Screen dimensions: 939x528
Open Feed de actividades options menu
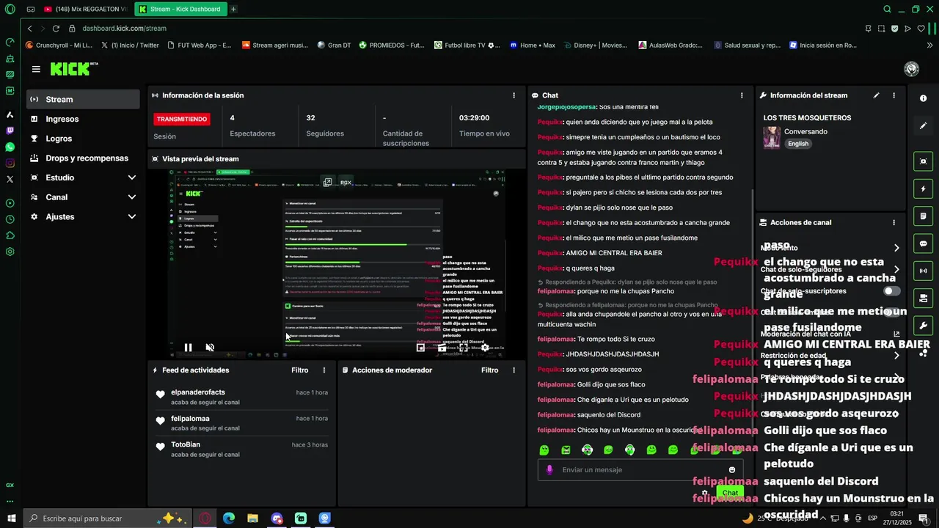tap(324, 370)
